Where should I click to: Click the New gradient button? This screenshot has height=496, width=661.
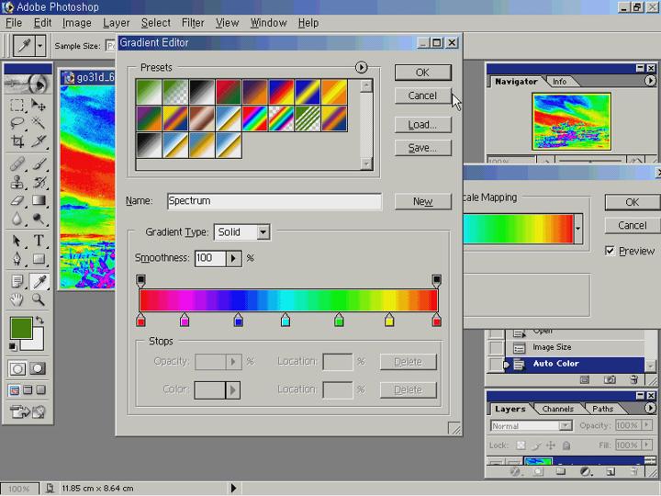pyautogui.click(x=423, y=201)
